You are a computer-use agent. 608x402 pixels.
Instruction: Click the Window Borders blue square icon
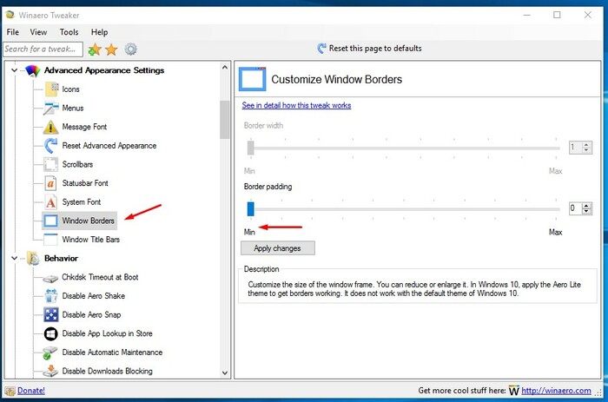tap(50, 221)
